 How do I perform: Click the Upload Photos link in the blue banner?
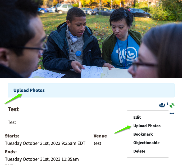[x=29, y=90]
